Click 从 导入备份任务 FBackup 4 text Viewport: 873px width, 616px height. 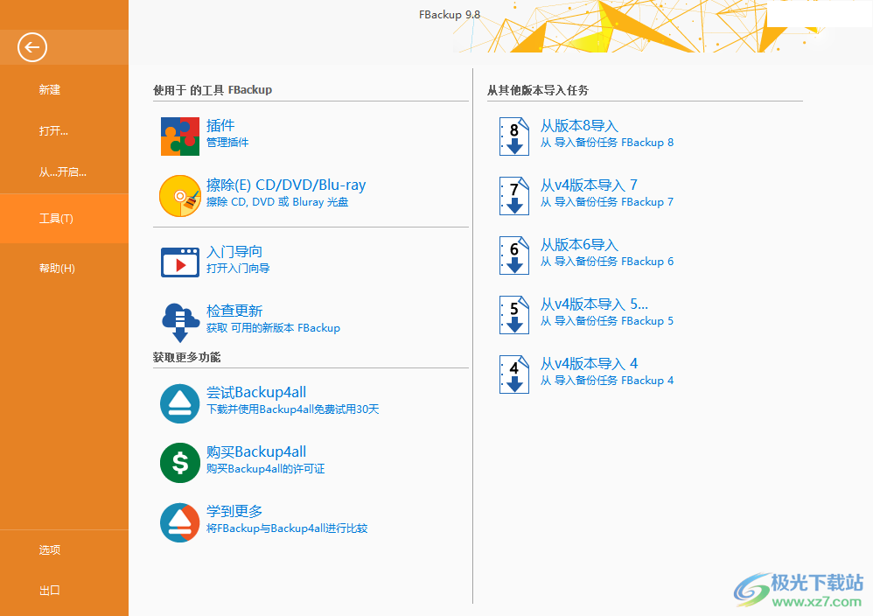point(607,381)
